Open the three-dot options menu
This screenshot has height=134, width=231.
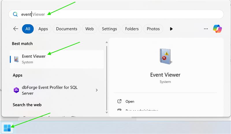pos(206,29)
